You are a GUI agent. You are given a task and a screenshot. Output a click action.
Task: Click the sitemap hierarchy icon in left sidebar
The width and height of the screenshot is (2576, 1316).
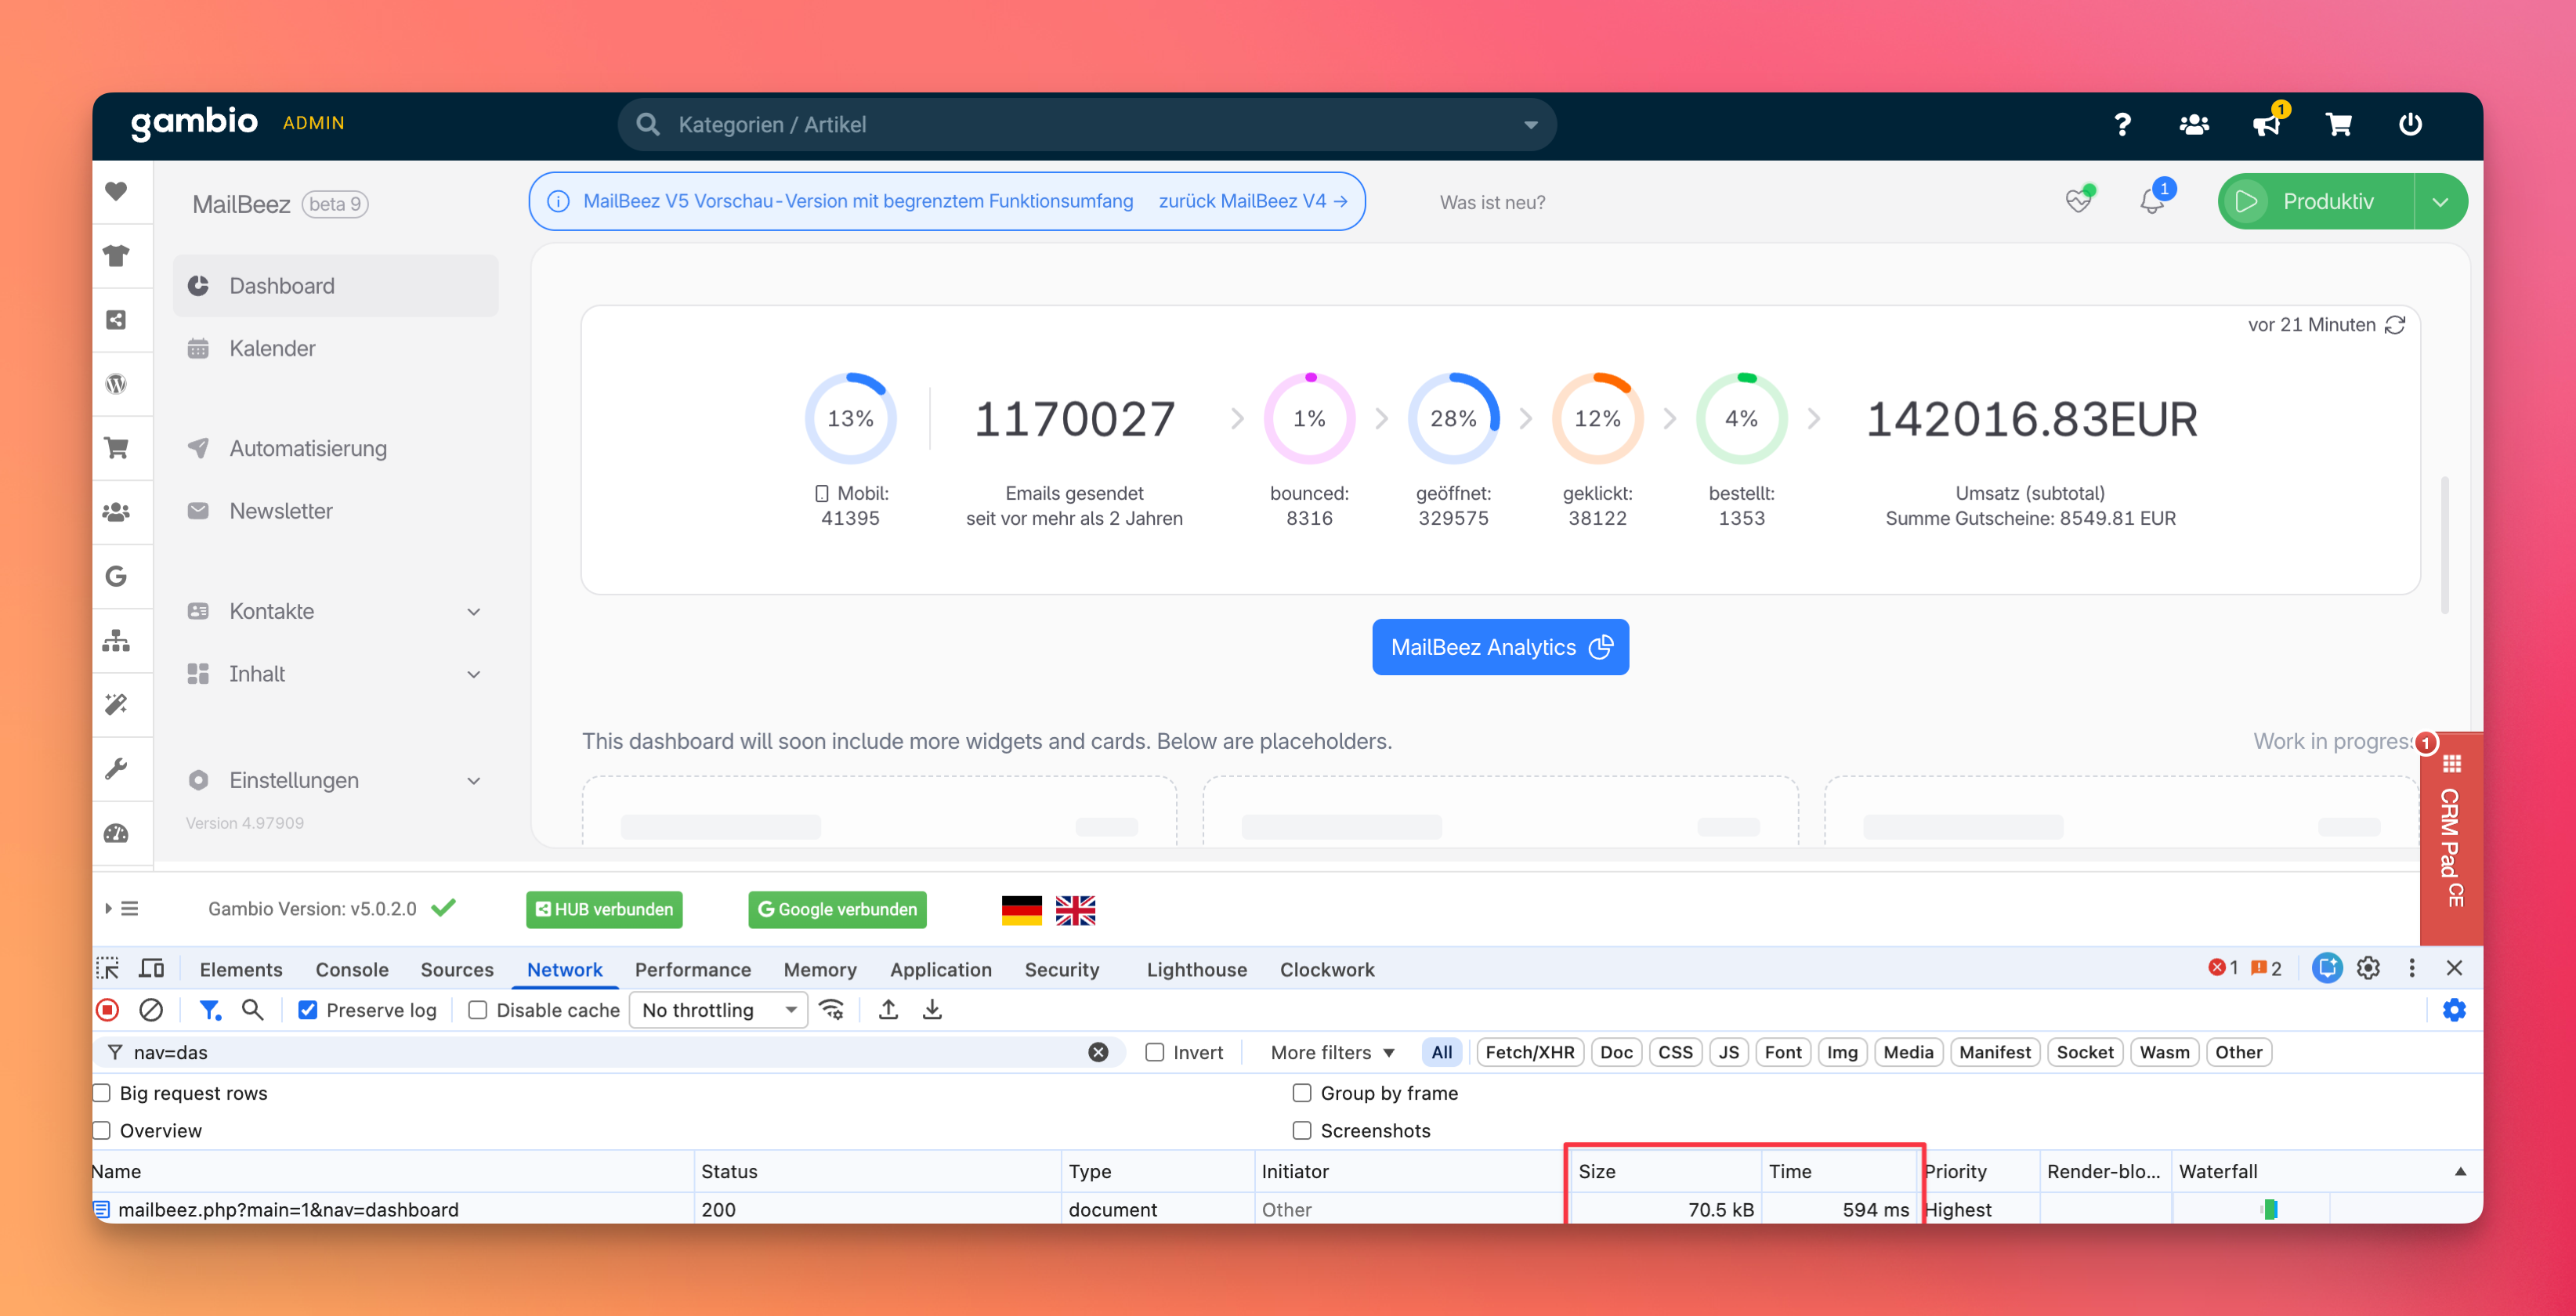click(x=116, y=640)
